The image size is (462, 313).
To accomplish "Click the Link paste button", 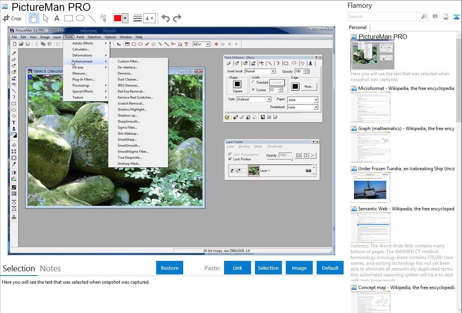I will tap(238, 268).
